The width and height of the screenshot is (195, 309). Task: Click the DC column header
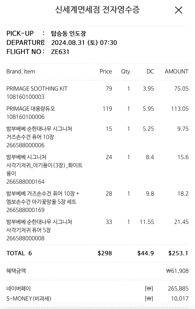[150, 72]
